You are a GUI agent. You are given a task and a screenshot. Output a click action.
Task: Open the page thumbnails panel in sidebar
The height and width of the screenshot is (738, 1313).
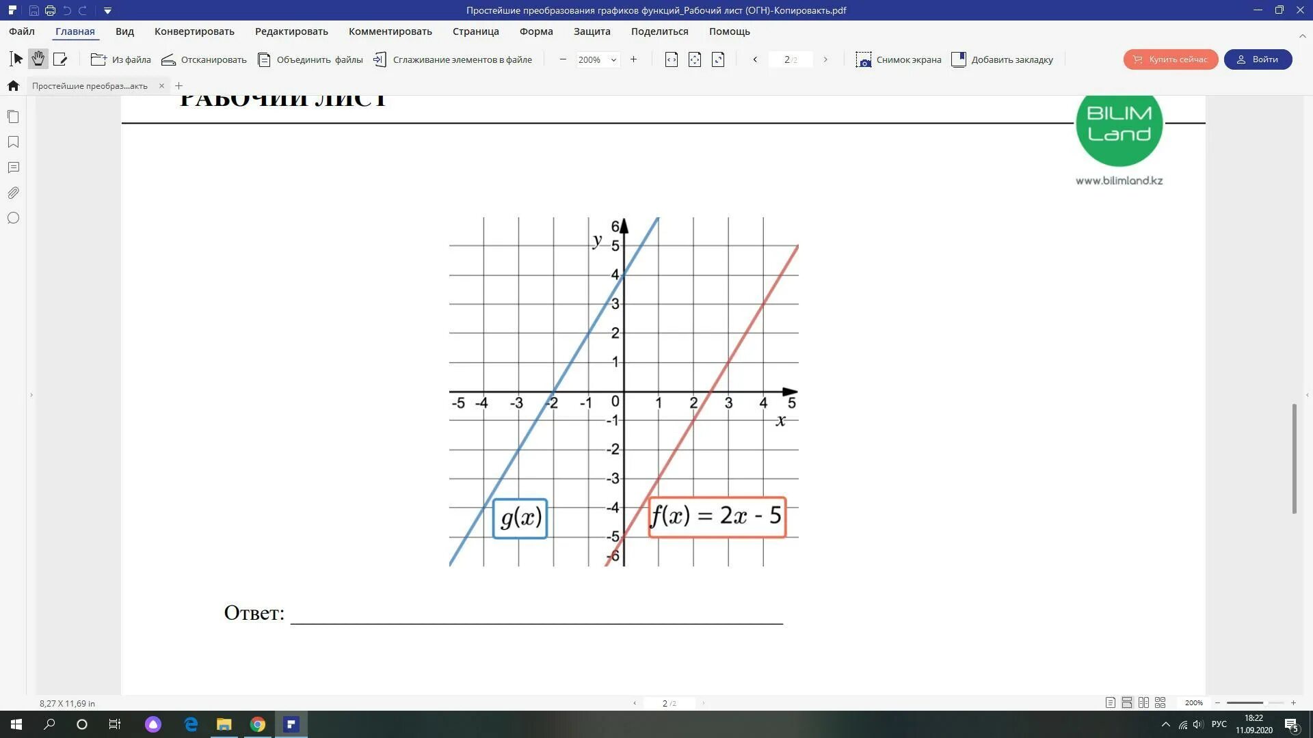tap(13, 117)
